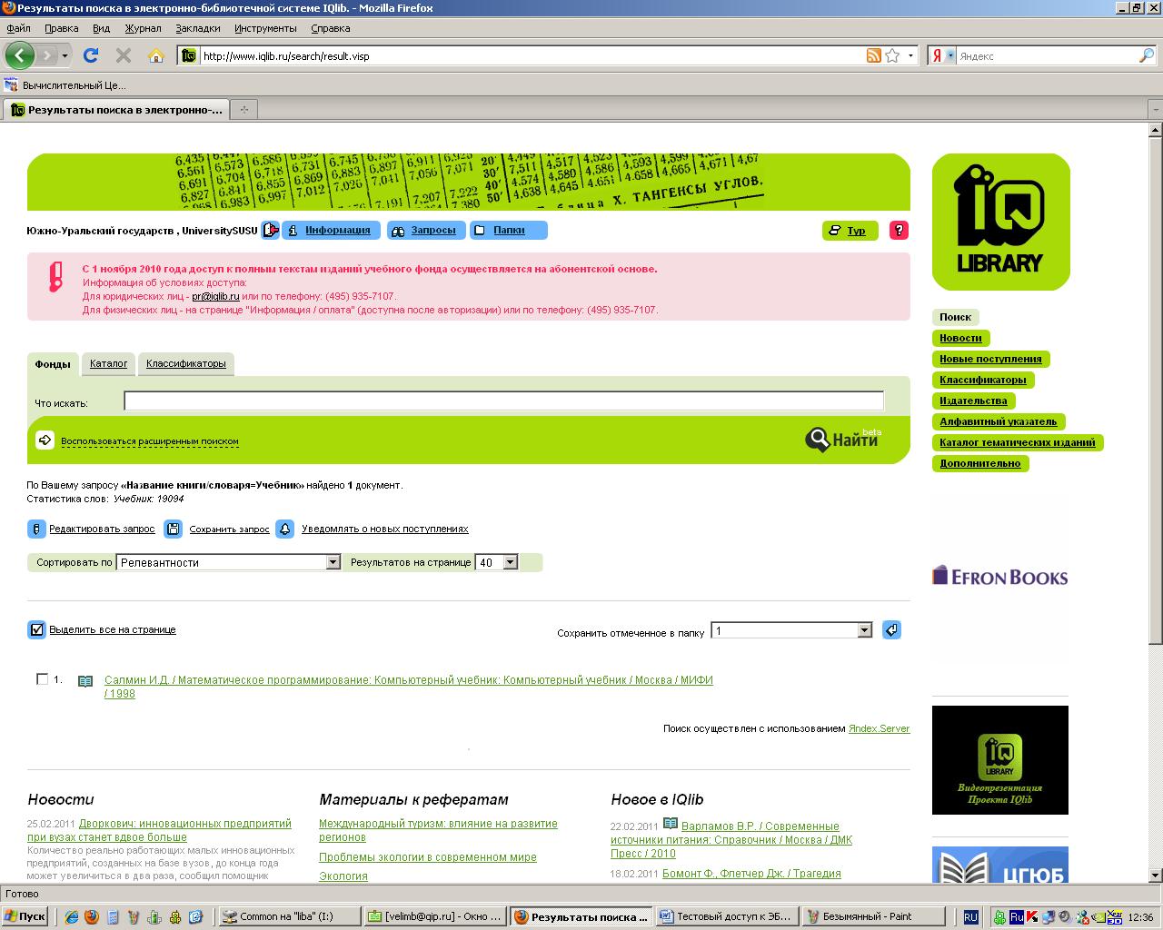Click the IQ Library logo
The height and width of the screenshot is (930, 1163).
pos(1000,222)
